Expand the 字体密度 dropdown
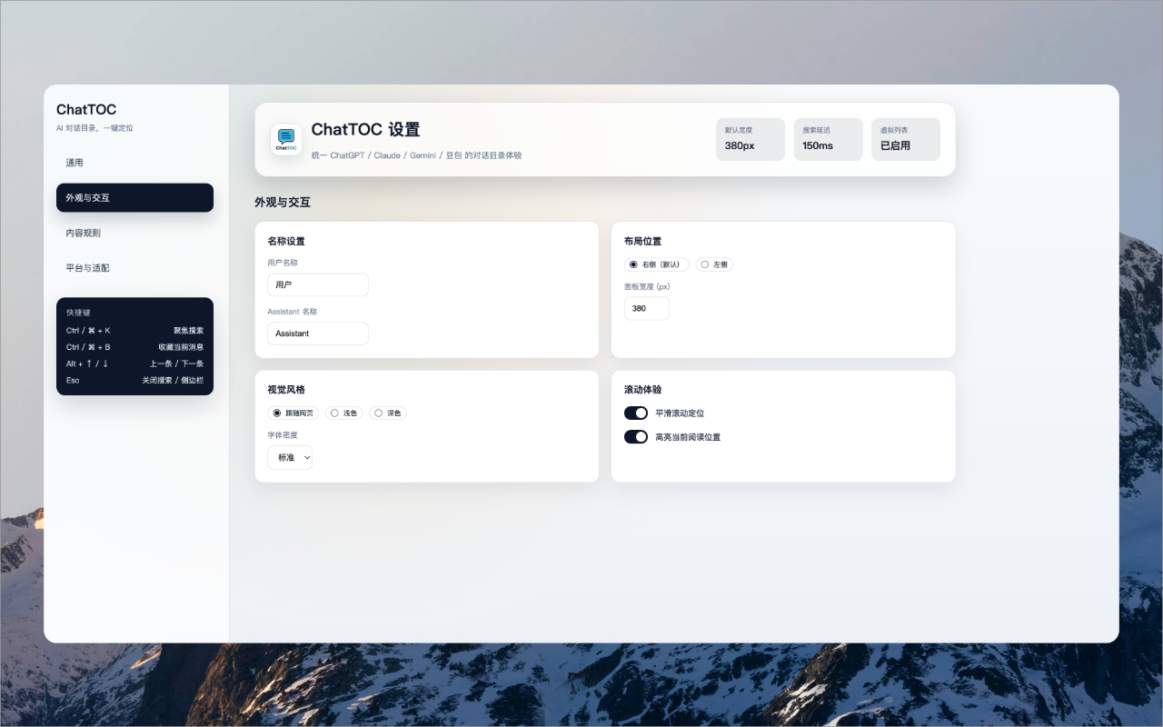Screen dimensions: 1163x727 coord(290,457)
